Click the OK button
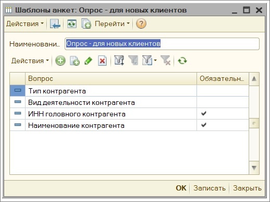 181,188
